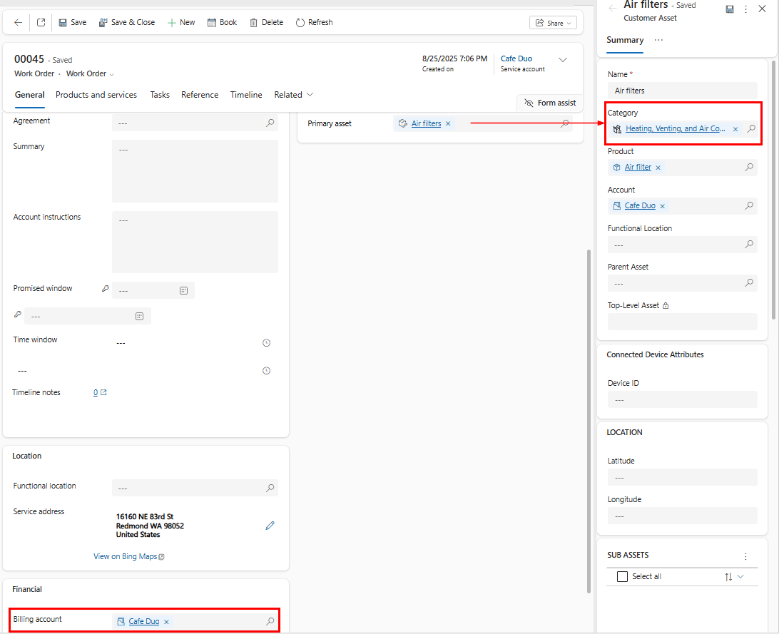
Task: Click the Summary text field
Action: [195, 171]
